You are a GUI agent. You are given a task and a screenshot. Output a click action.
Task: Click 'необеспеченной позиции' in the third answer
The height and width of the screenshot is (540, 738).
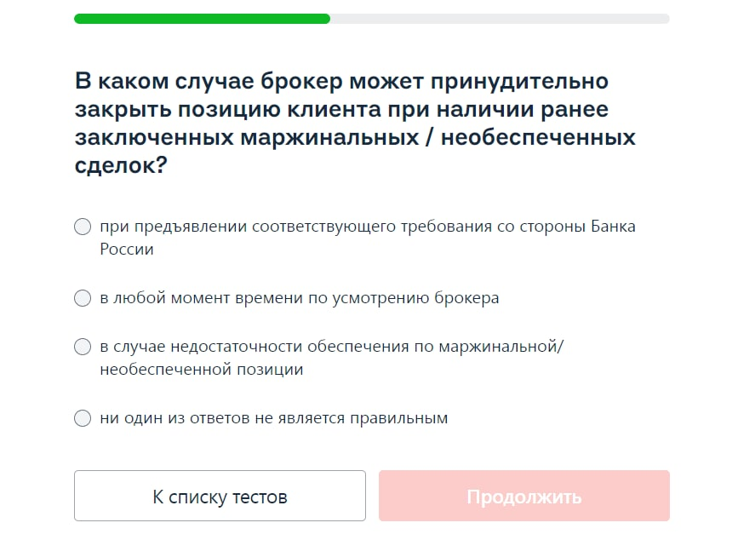[202, 370]
